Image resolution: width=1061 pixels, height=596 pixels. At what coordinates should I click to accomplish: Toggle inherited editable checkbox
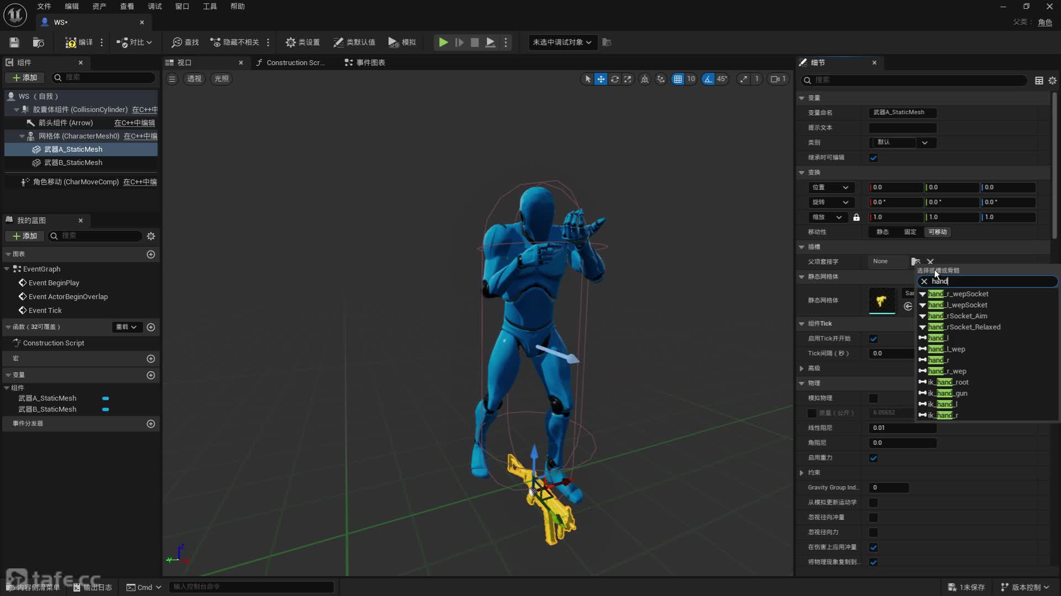[873, 158]
